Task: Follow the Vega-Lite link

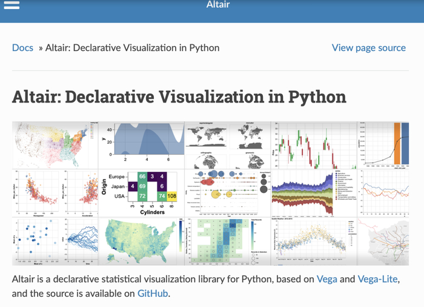Action: tap(377, 279)
